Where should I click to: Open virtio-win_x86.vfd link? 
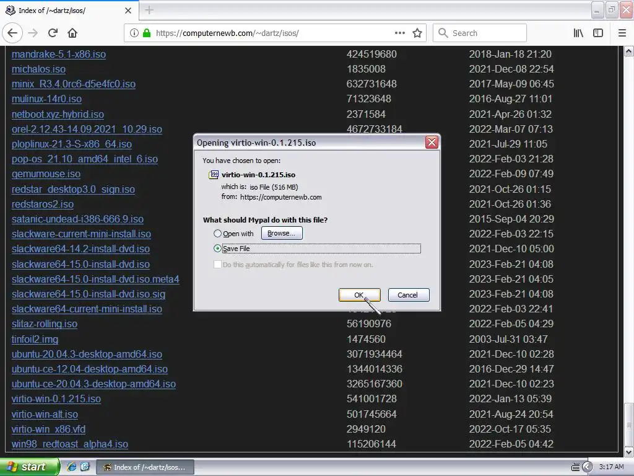coord(48,430)
